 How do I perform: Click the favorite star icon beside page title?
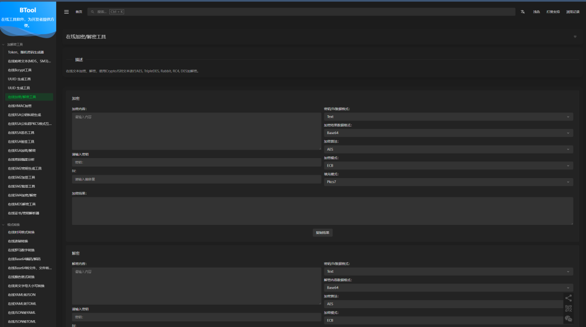(575, 37)
